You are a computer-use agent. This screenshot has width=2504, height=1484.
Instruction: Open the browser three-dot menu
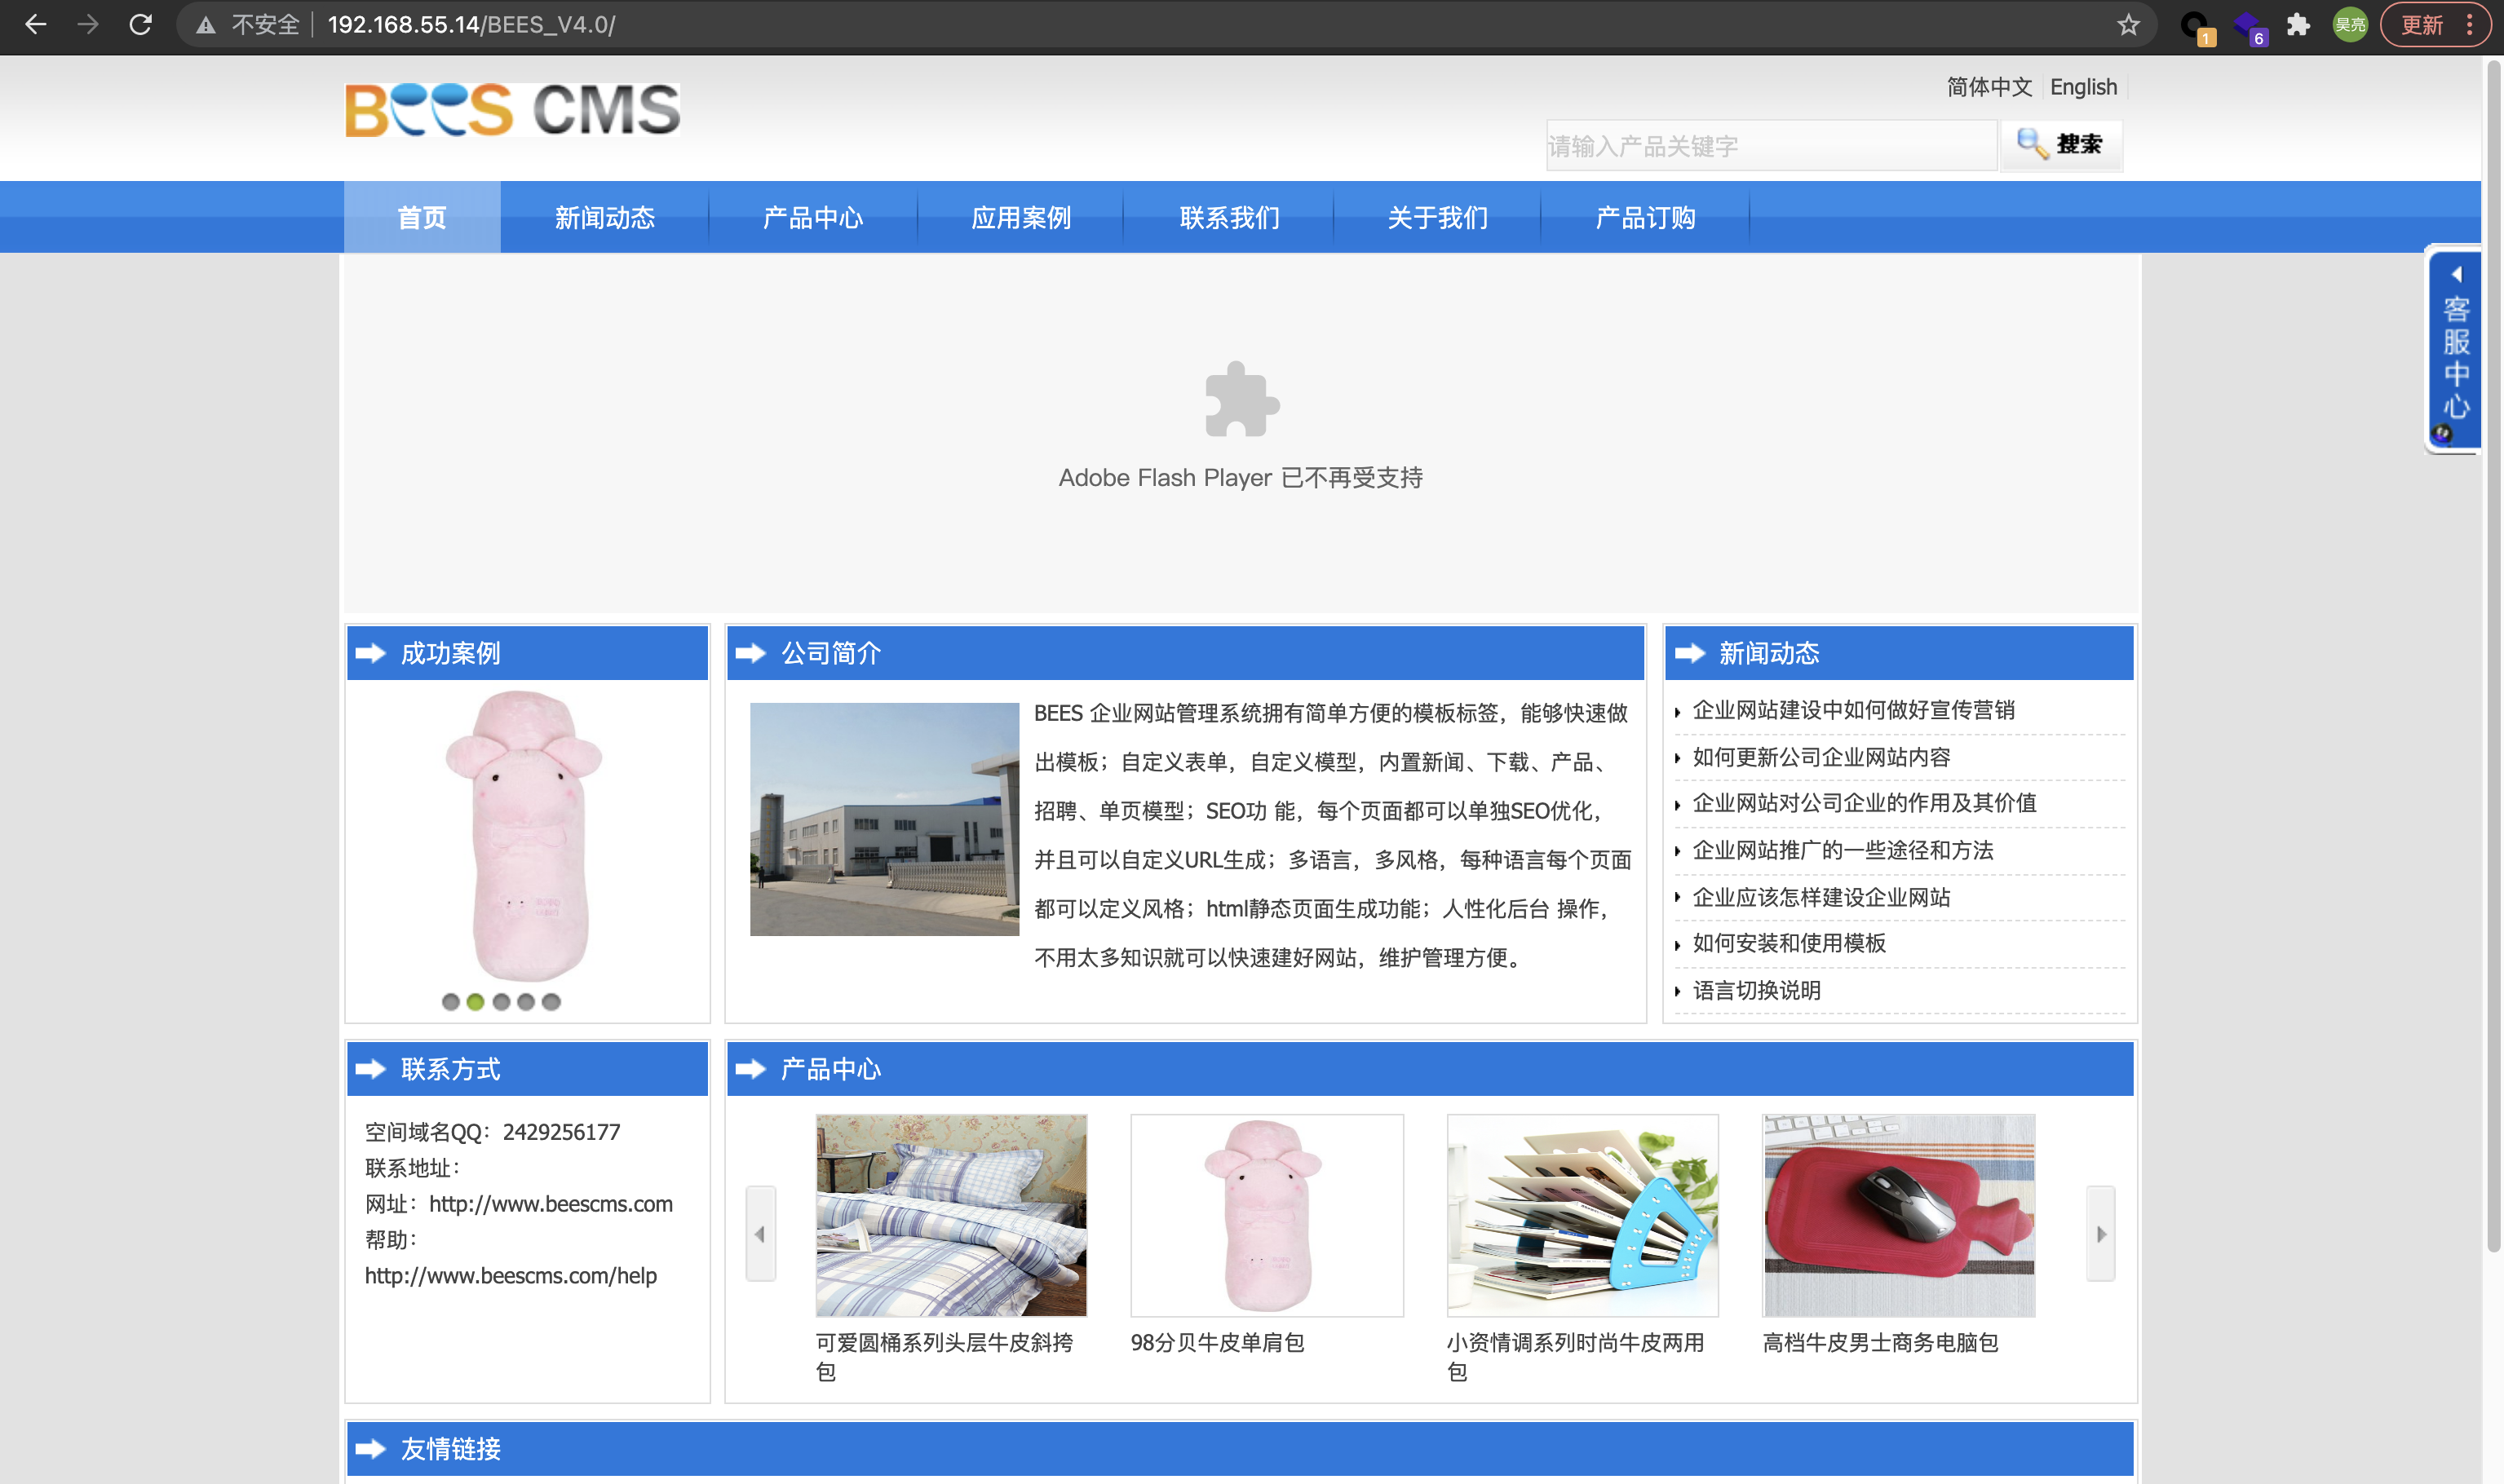(2470, 25)
